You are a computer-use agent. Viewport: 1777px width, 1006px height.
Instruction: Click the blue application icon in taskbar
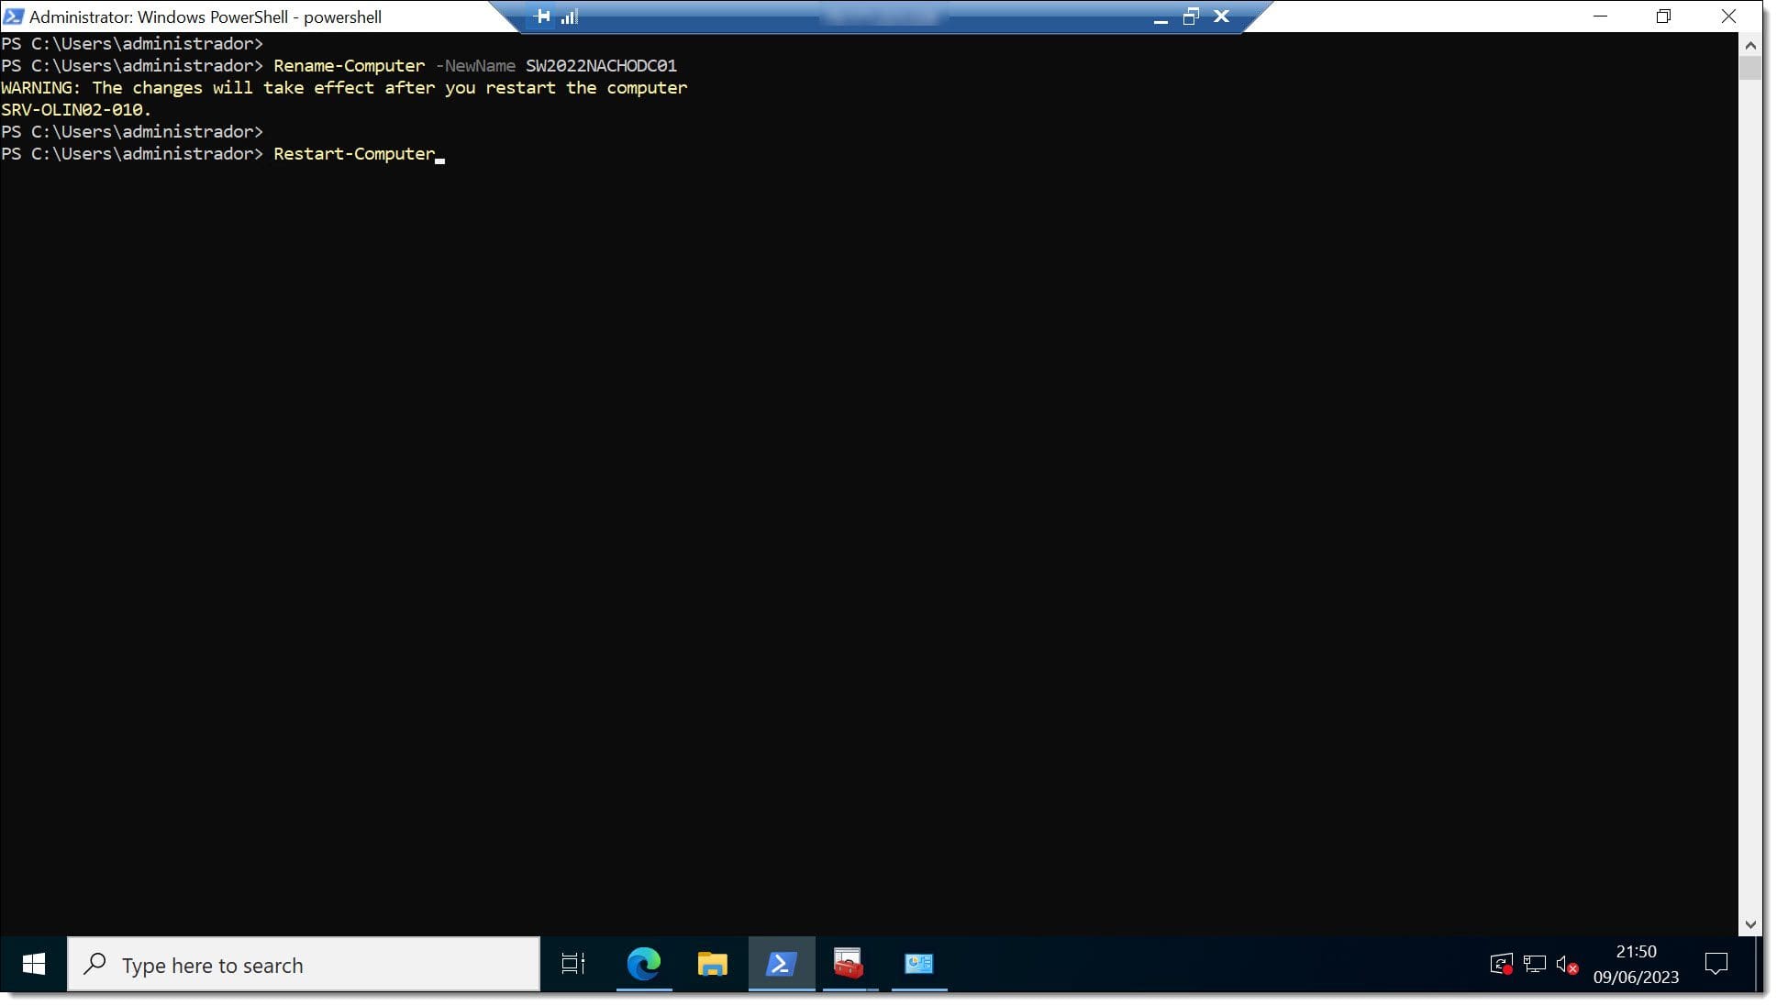[781, 965]
